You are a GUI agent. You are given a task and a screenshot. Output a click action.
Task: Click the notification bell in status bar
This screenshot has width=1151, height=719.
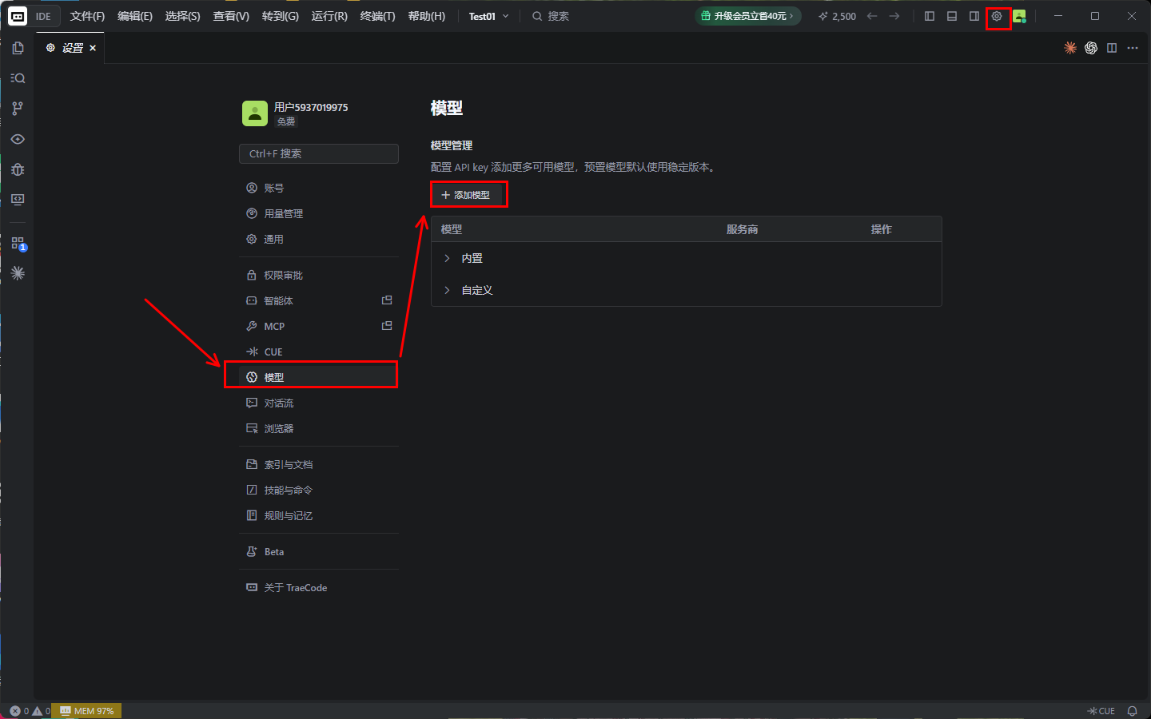pos(1132,711)
